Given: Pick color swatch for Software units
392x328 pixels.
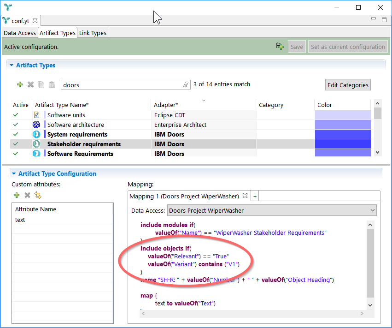Looking at the screenshot, I should (343, 115).
